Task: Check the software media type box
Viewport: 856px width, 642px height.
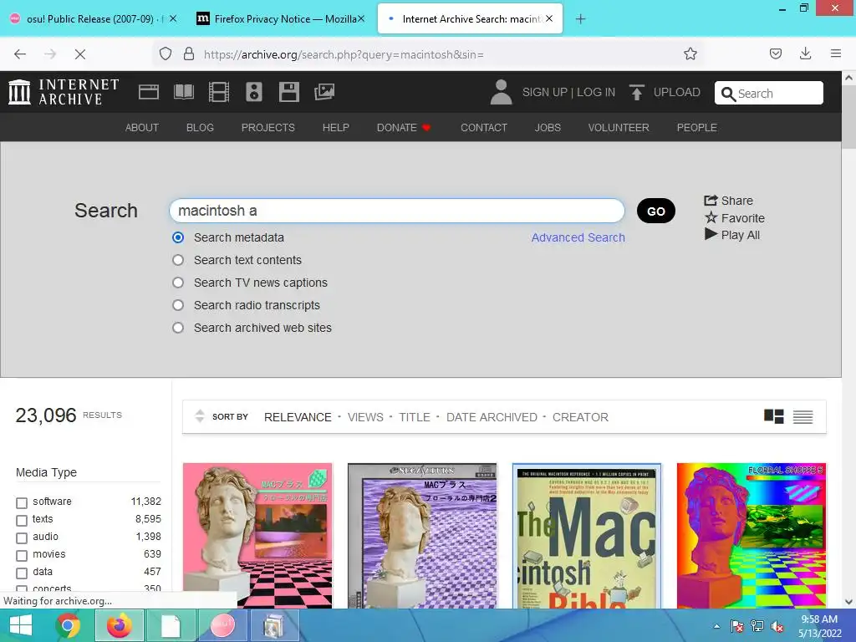Action: pos(22,502)
